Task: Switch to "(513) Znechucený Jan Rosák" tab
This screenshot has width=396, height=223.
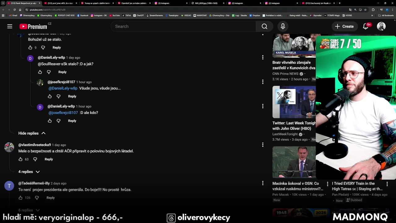Action: 318,3
